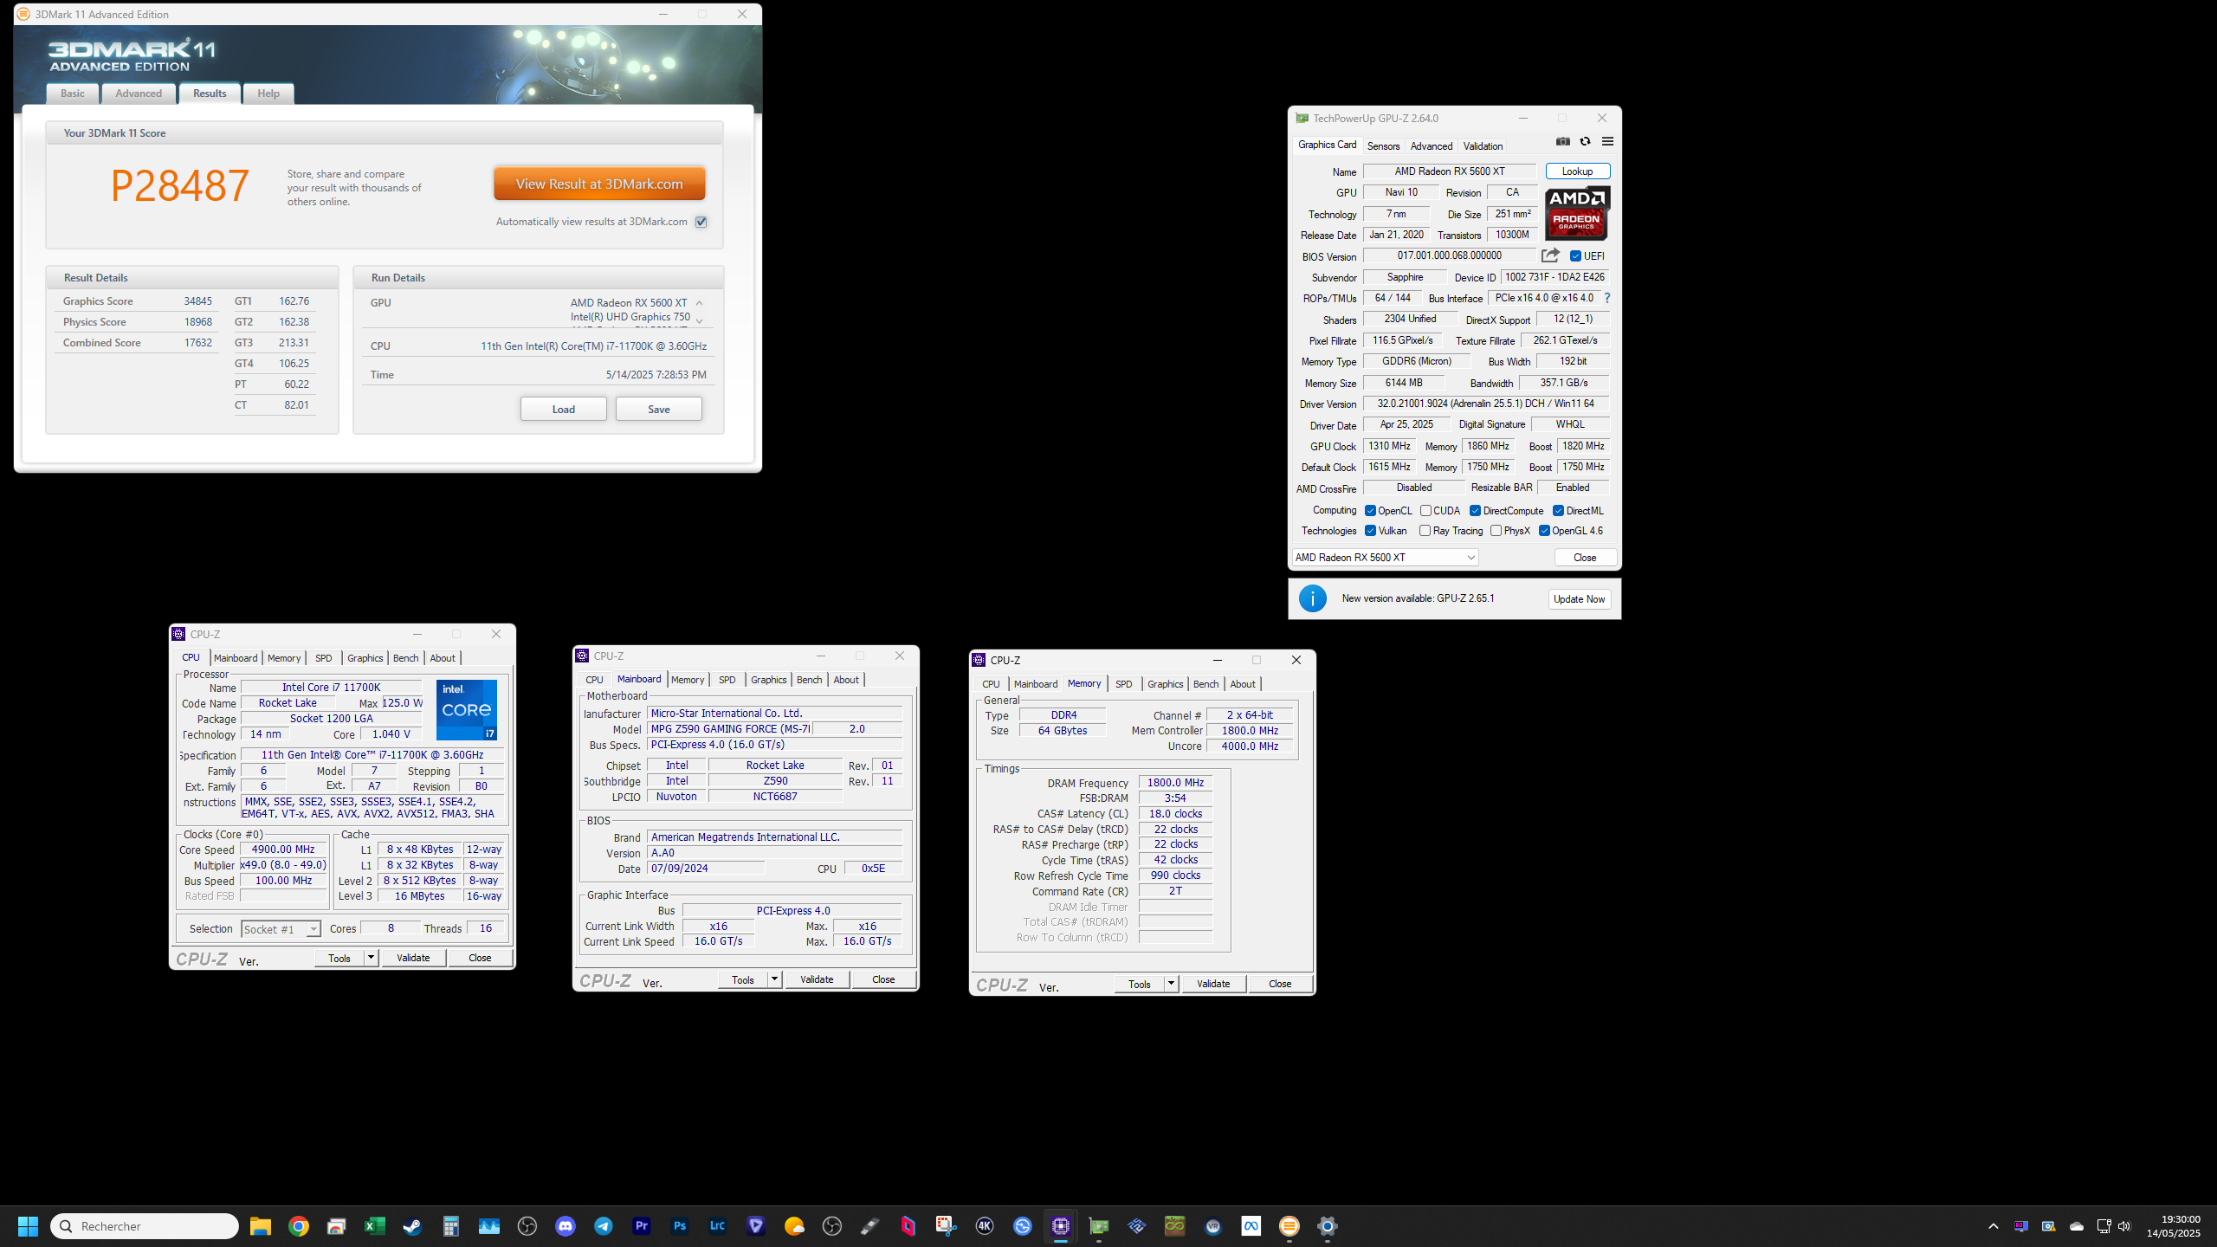Click View Result at 3DMark.com button
This screenshot has width=2217, height=1247.
click(x=599, y=184)
